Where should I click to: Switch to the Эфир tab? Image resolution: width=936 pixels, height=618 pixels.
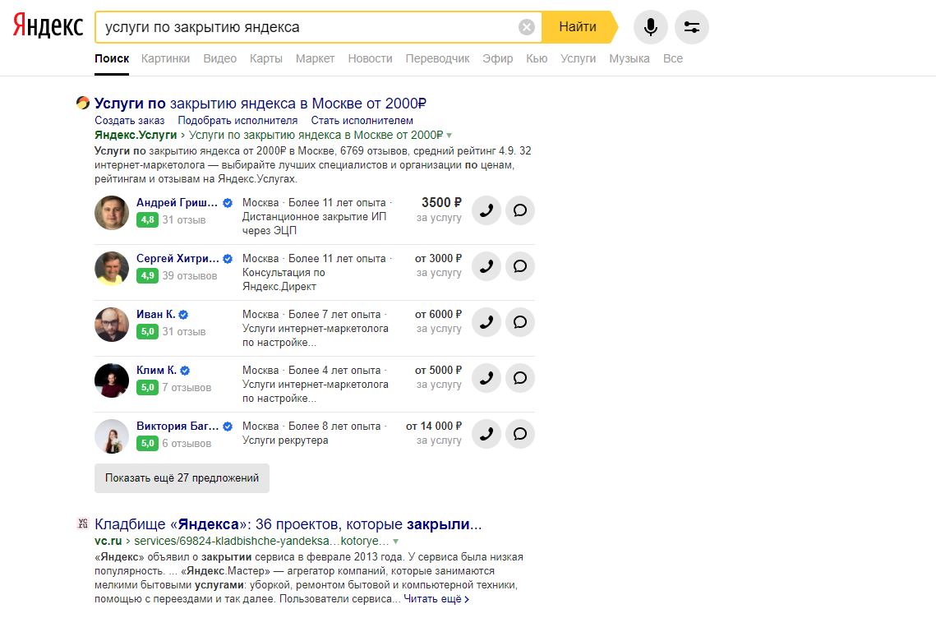tap(498, 58)
